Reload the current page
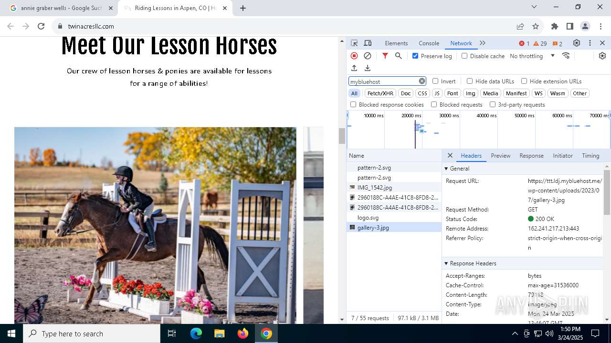 (41, 26)
